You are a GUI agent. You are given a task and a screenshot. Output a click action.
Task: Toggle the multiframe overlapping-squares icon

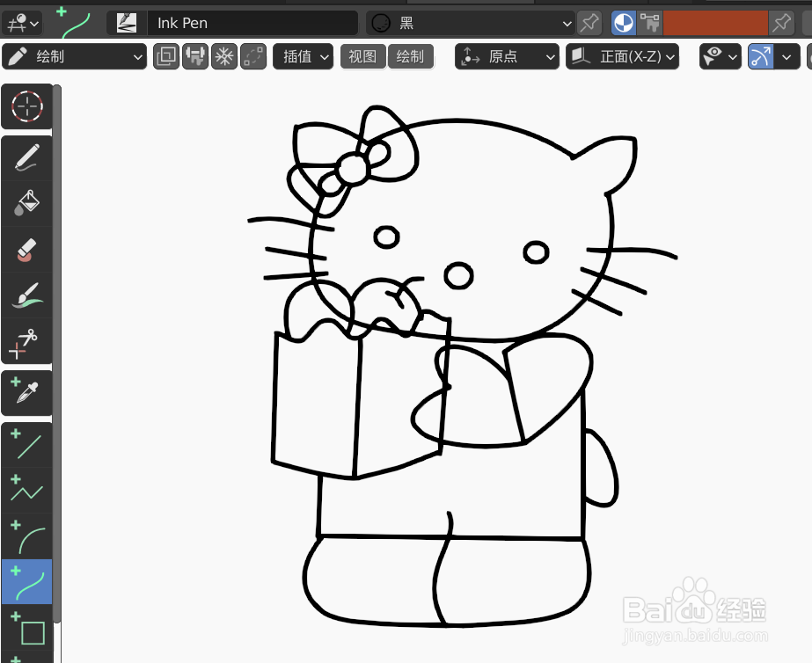[166, 56]
